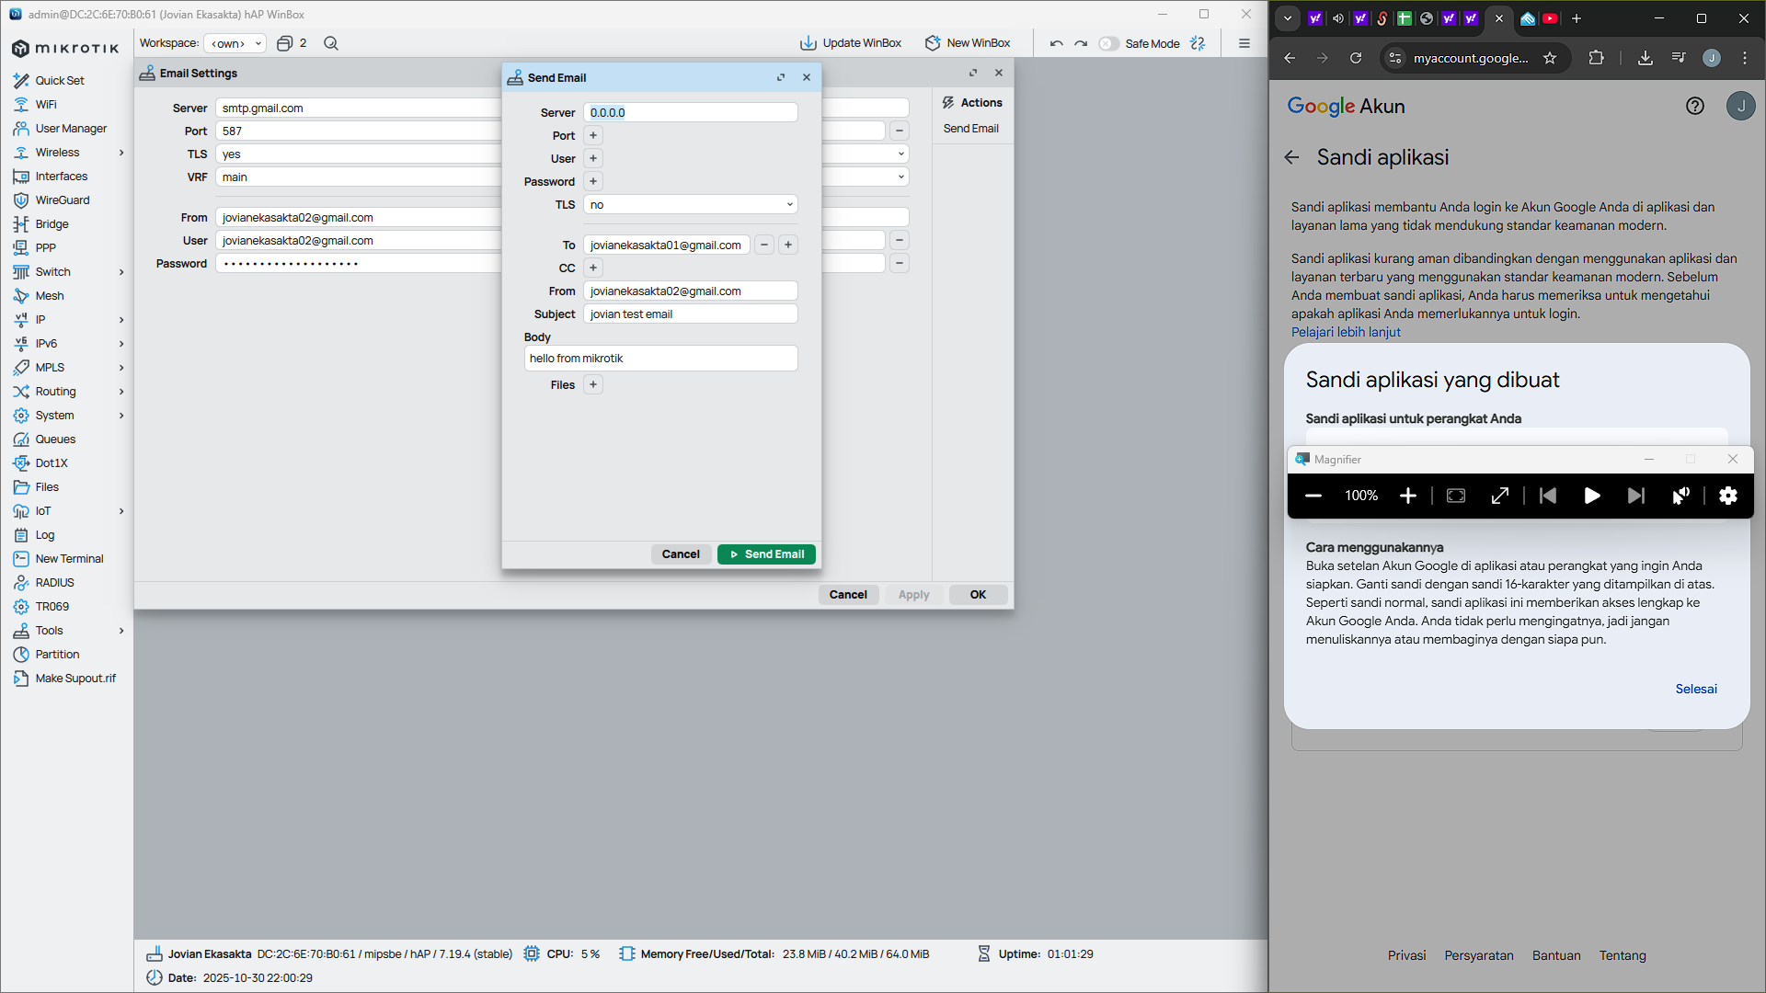
Task: Open the Workspace dropdown
Action: click(x=235, y=43)
